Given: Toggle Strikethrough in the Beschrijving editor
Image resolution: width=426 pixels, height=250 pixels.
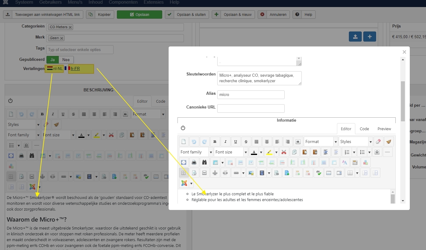Looking at the screenshot, I should (73, 114).
